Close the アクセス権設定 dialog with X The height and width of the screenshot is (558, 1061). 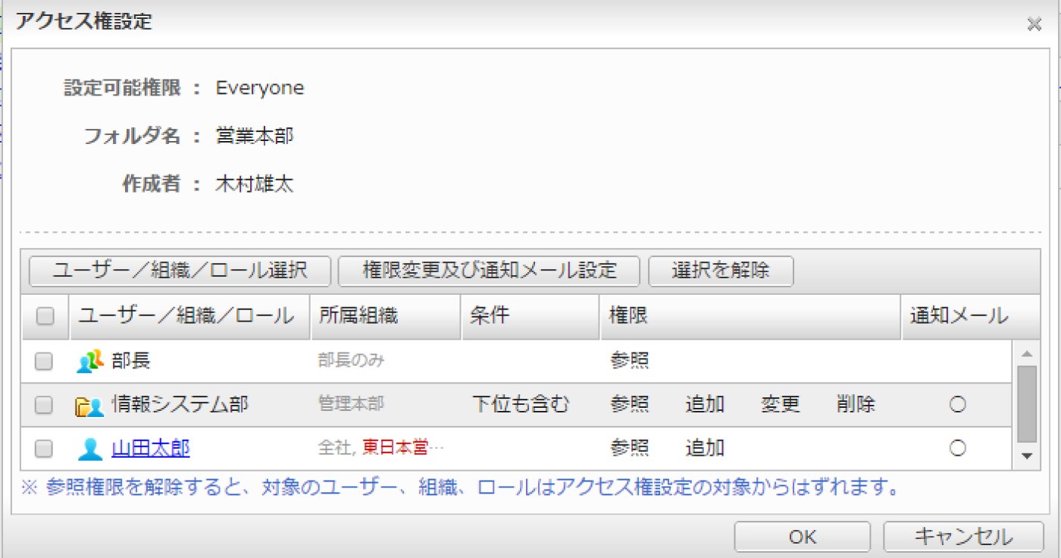point(1034,24)
